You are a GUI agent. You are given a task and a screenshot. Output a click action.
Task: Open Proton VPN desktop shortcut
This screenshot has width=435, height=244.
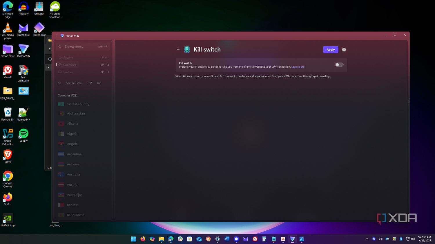[23, 51]
